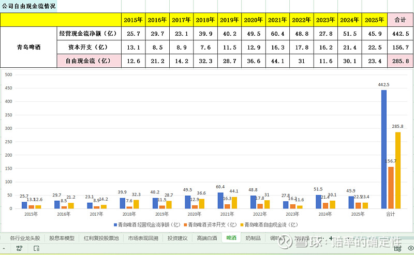The height and width of the screenshot is (255, 414).
Task: Open the 红利复投股票池 sheet tab
Action: 101,238
